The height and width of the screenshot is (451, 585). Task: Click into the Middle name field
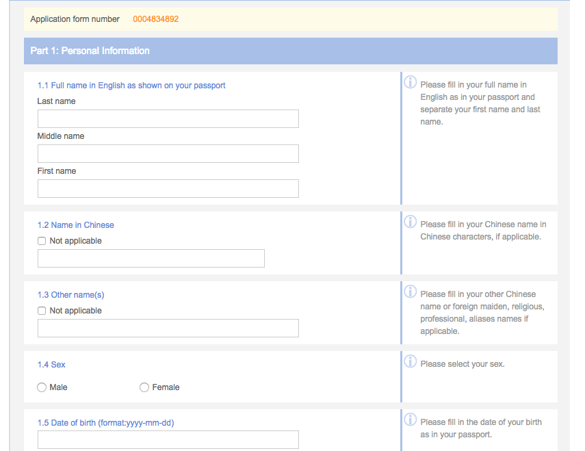[168, 154]
